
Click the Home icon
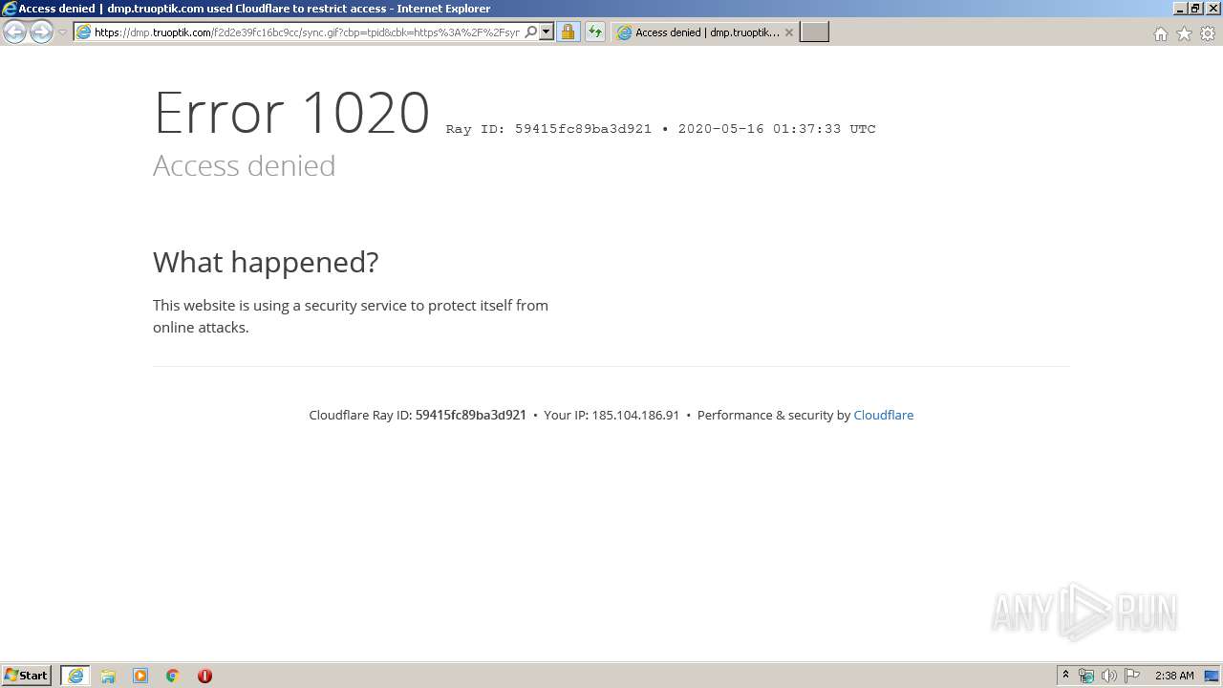click(1160, 33)
